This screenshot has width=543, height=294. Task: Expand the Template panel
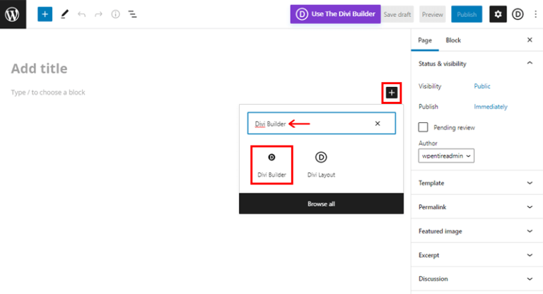pos(477,183)
